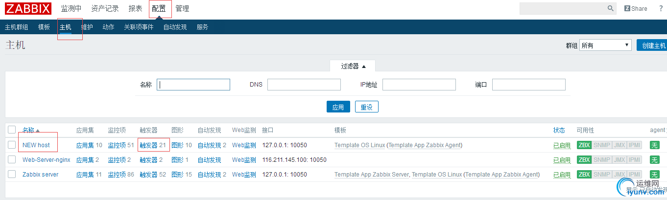667x200 pixels.
Task: Open the 群组 dropdown showing 所有
Action: (605, 45)
